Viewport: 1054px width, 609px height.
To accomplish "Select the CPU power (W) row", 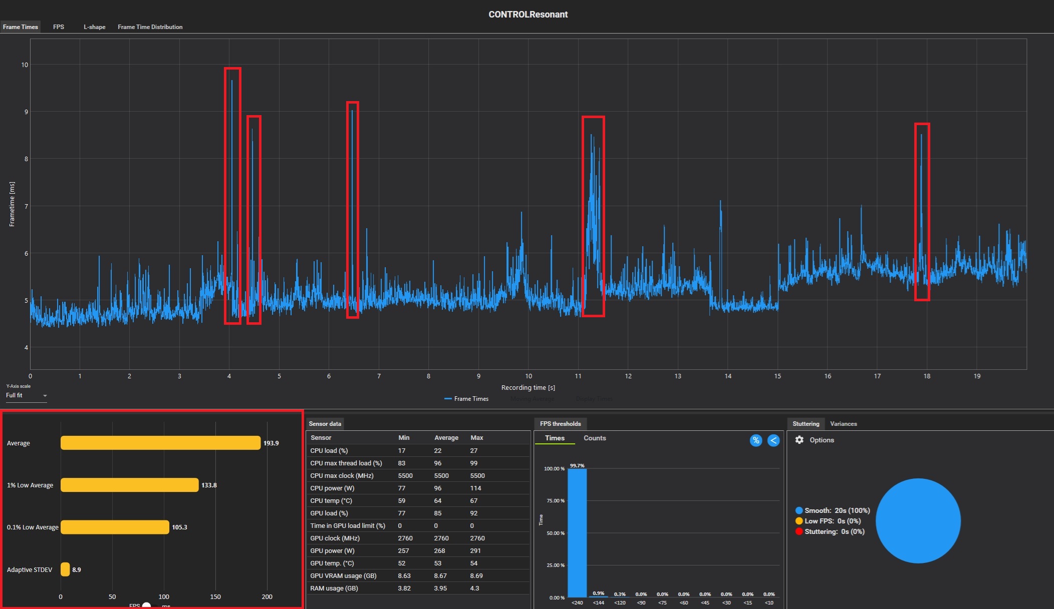I will [418, 488].
